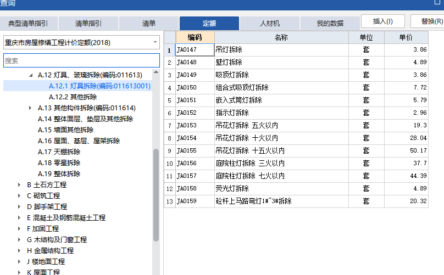Open the 重庆市房屋修缮工程计价定额(2018) dropdown
The width and height of the screenshot is (444, 275).
click(x=81, y=42)
